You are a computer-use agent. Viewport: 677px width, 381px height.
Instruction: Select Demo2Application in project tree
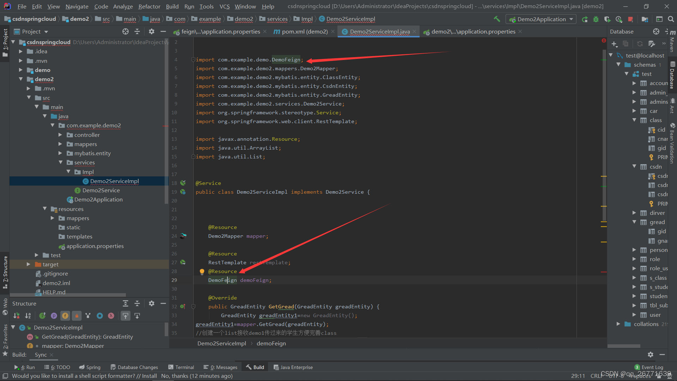98,200
